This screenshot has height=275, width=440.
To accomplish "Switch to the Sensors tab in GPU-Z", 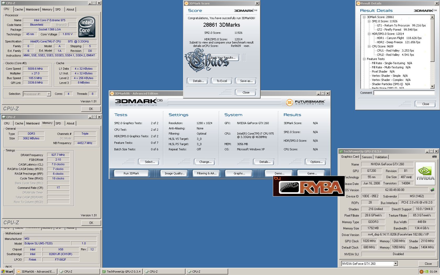I will click(367, 157).
